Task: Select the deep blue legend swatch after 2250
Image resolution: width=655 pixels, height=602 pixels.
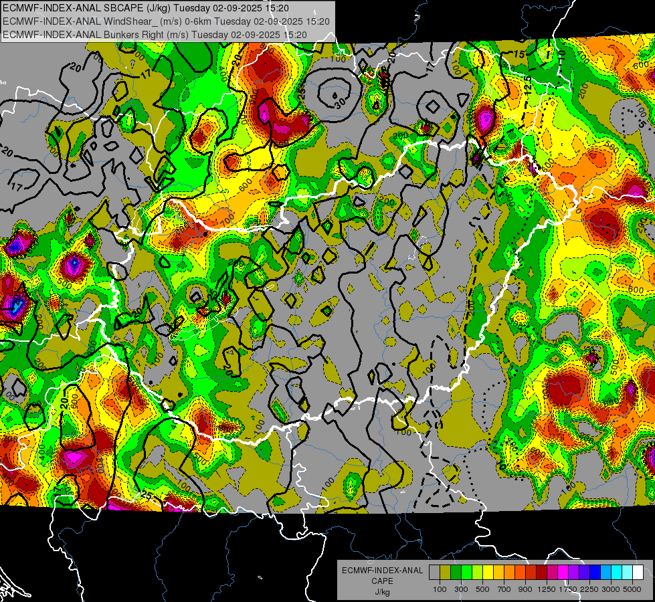Action: coord(595,573)
